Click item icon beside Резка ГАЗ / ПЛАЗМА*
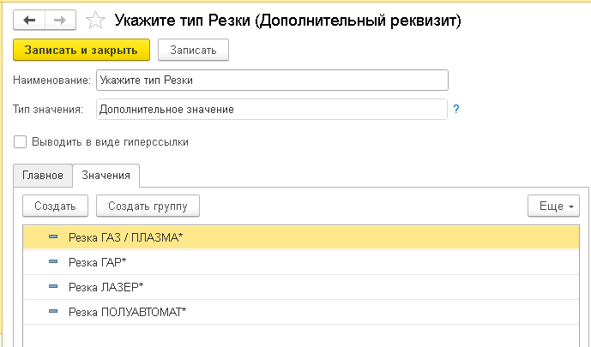 coord(53,236)
